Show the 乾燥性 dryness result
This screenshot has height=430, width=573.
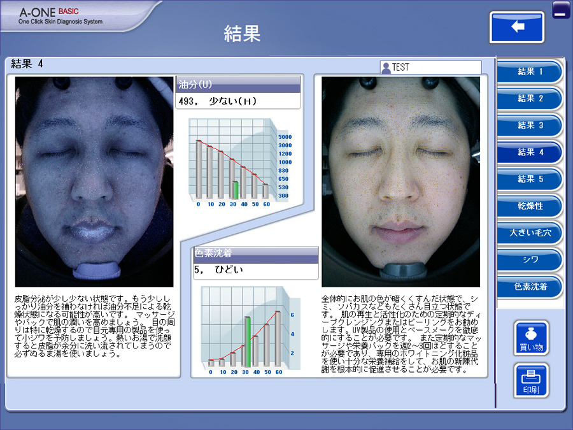tap(530, 206)
